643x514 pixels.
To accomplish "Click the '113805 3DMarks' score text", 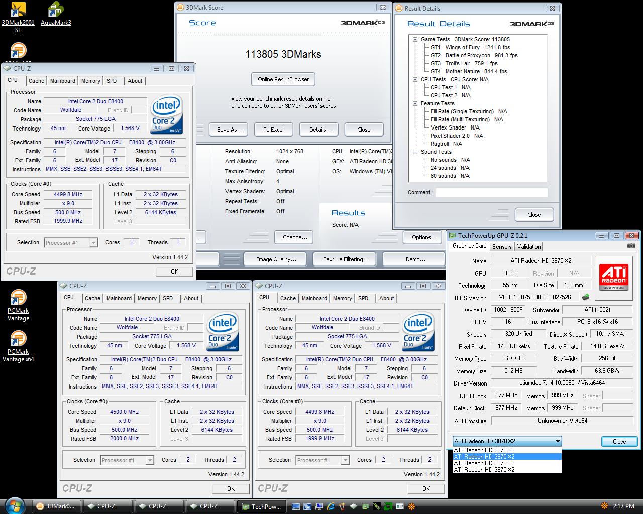I will (283, 54).
